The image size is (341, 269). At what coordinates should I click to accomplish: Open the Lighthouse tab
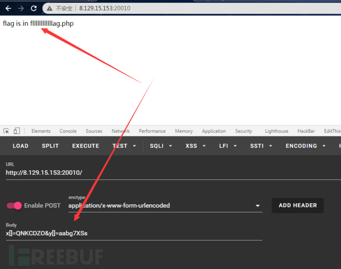point(276,131)
